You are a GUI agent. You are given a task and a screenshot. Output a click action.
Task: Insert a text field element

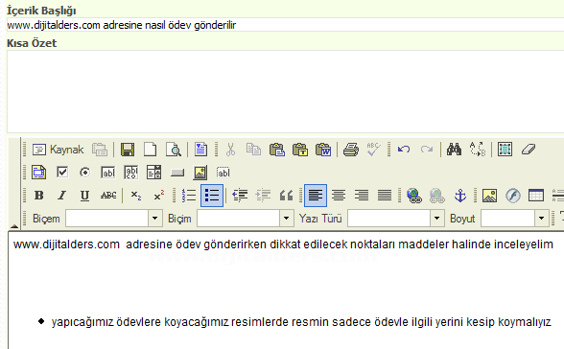[x=107, y=173]
